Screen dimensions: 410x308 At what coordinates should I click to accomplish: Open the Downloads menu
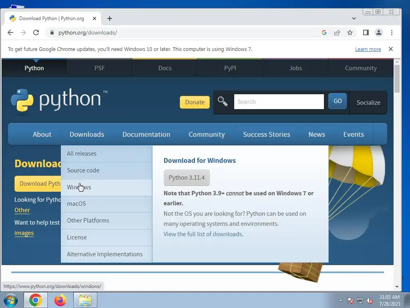coord(87,134)
